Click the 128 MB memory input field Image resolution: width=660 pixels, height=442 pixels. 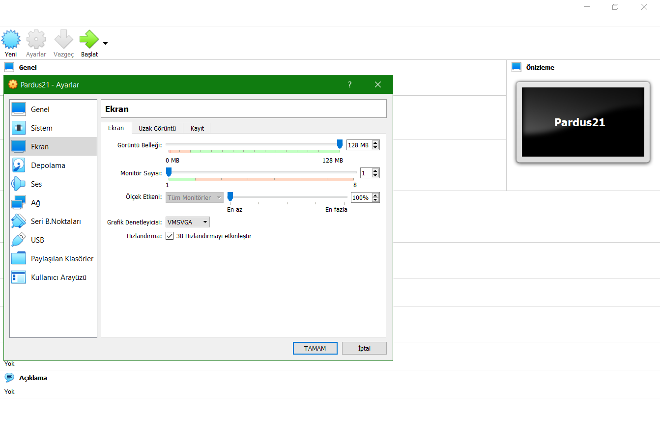point(359,145)
